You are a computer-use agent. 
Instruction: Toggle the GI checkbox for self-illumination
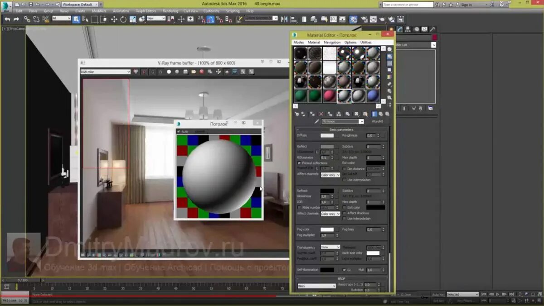[344, 270]
